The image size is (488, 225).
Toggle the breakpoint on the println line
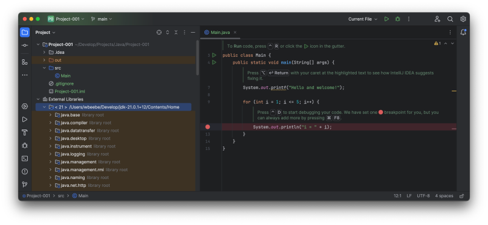207,127
